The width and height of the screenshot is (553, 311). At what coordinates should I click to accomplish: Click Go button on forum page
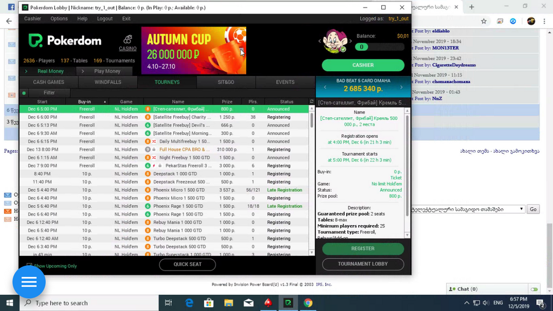coord(533,209)
